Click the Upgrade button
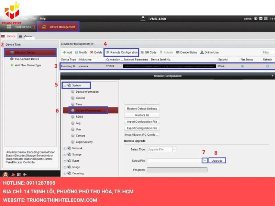The width and height of the screenshot is (275, 206). (x=217, y=161)
